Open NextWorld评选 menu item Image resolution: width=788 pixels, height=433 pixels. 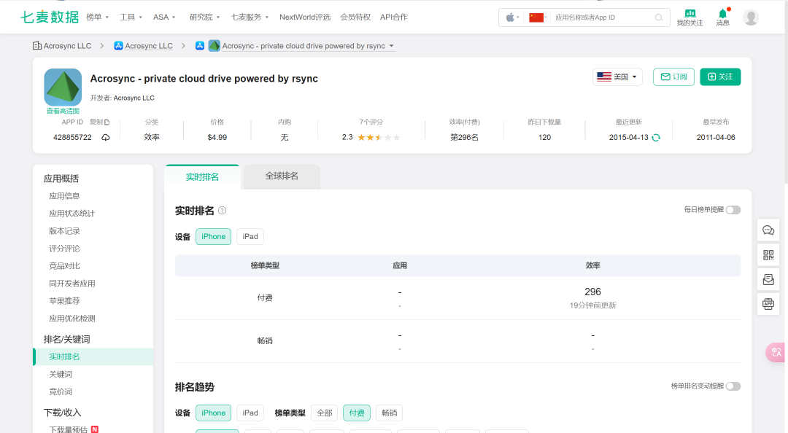(x=305, y=17)
